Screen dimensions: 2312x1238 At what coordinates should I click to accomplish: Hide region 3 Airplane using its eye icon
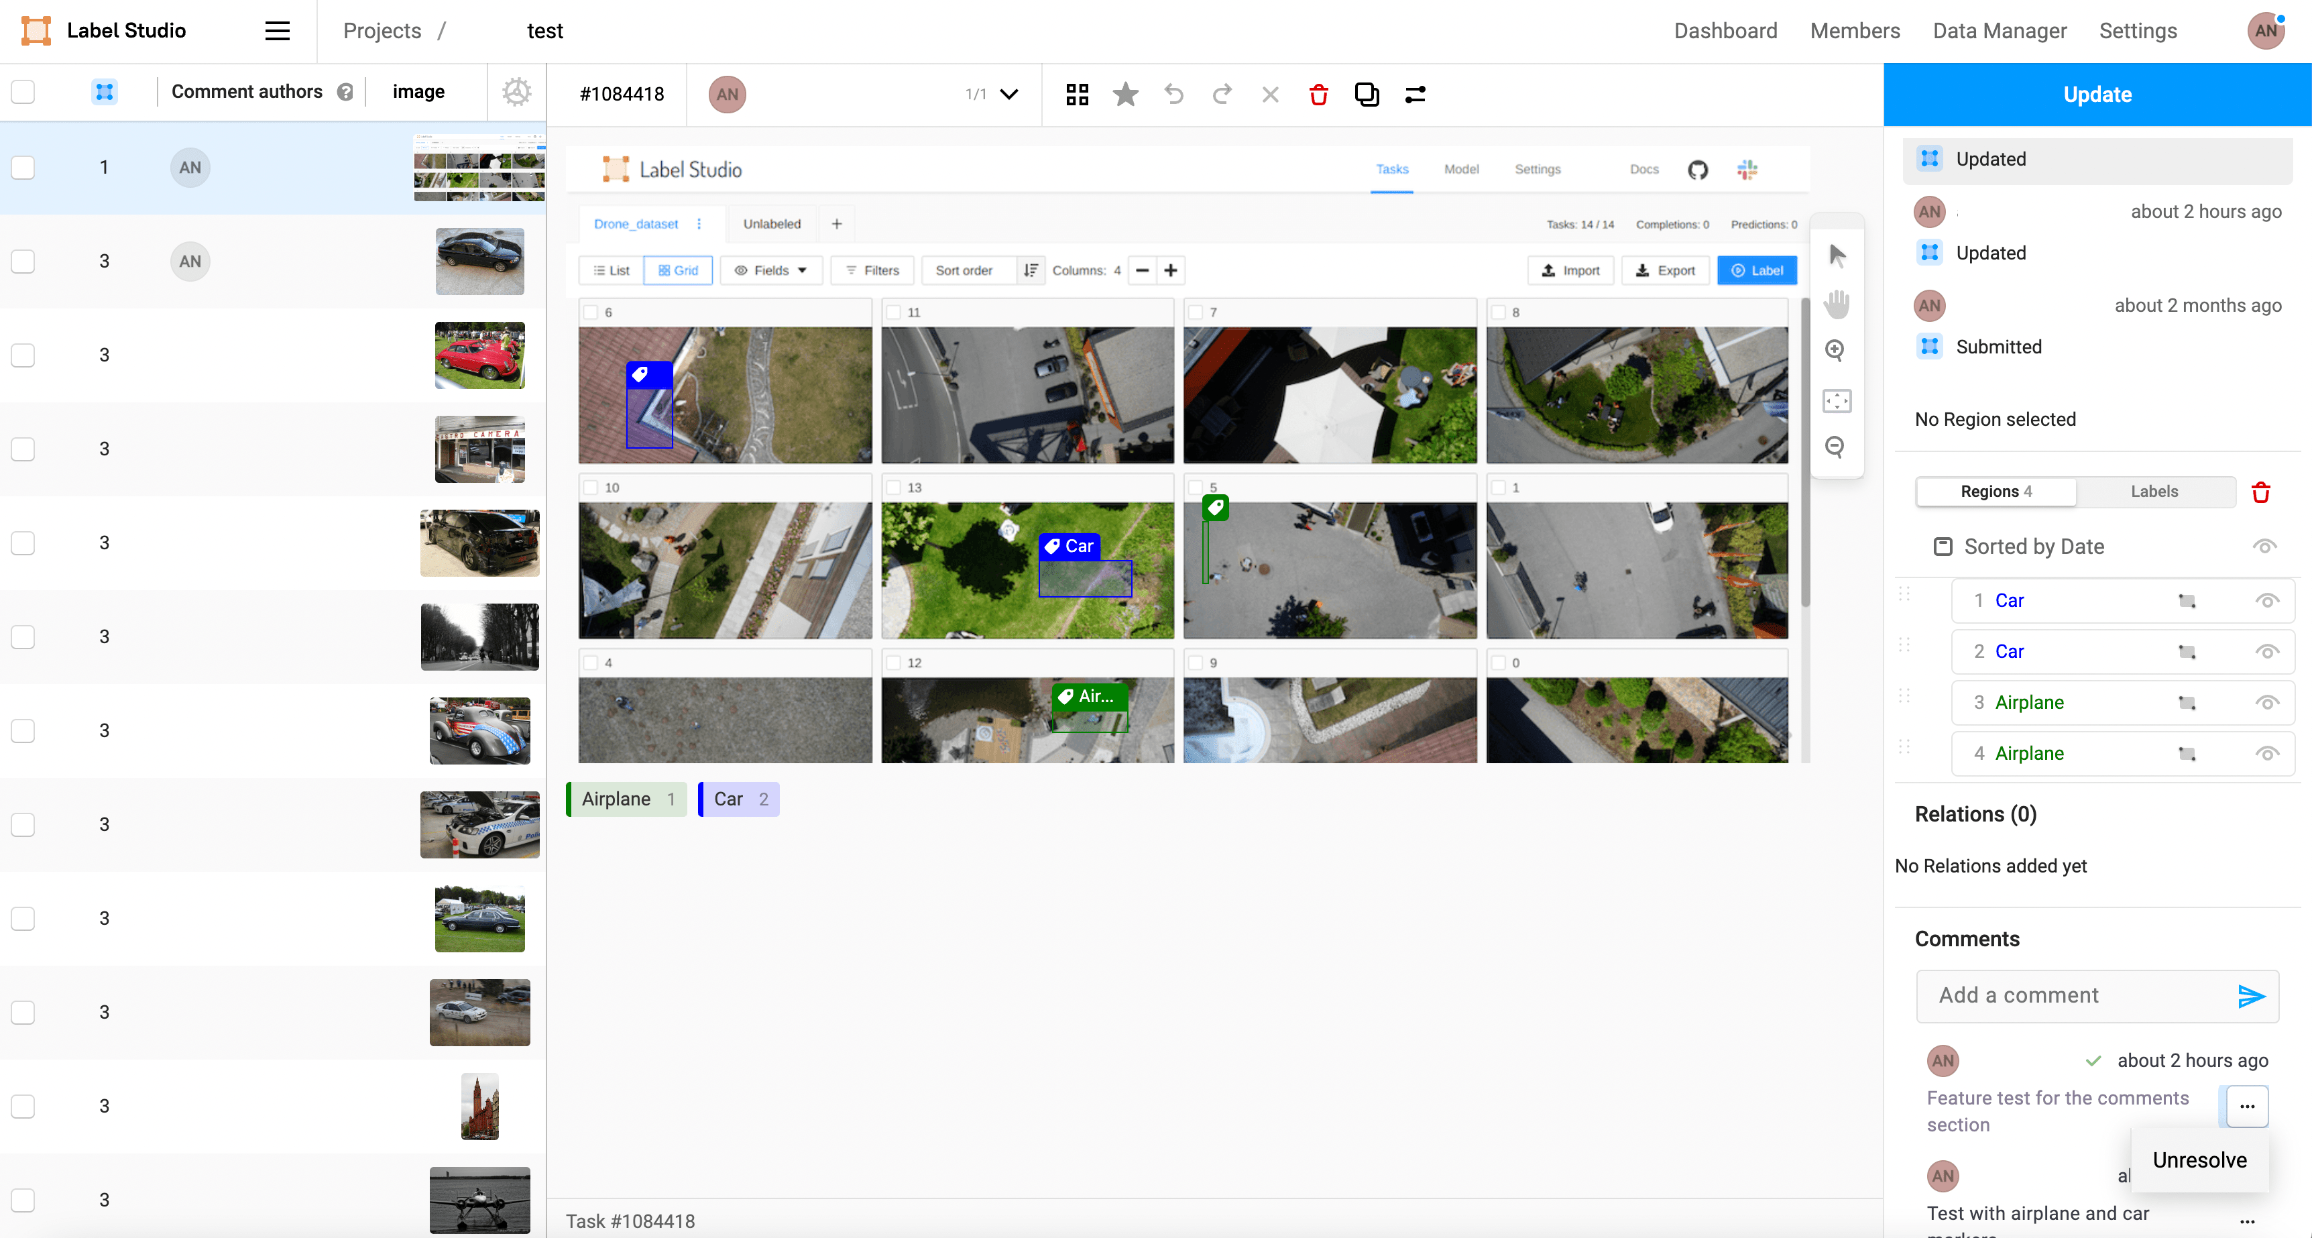pyautogui.click(x=2266, y=703)
